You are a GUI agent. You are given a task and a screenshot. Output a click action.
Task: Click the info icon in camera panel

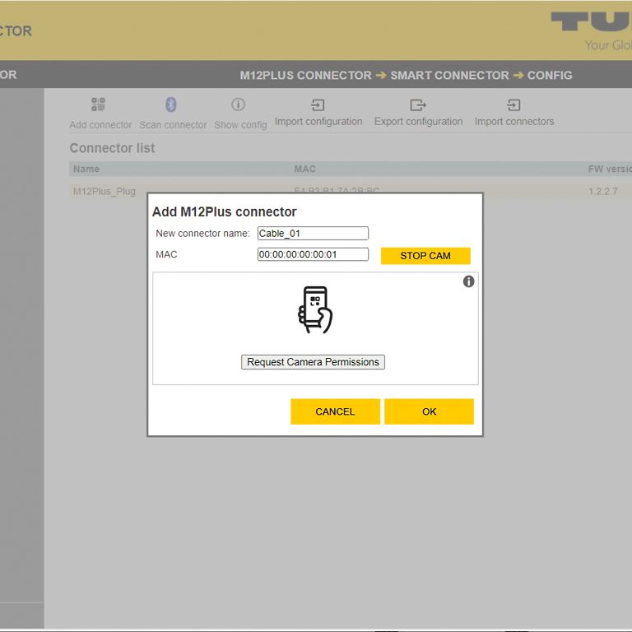coord(469,281)
